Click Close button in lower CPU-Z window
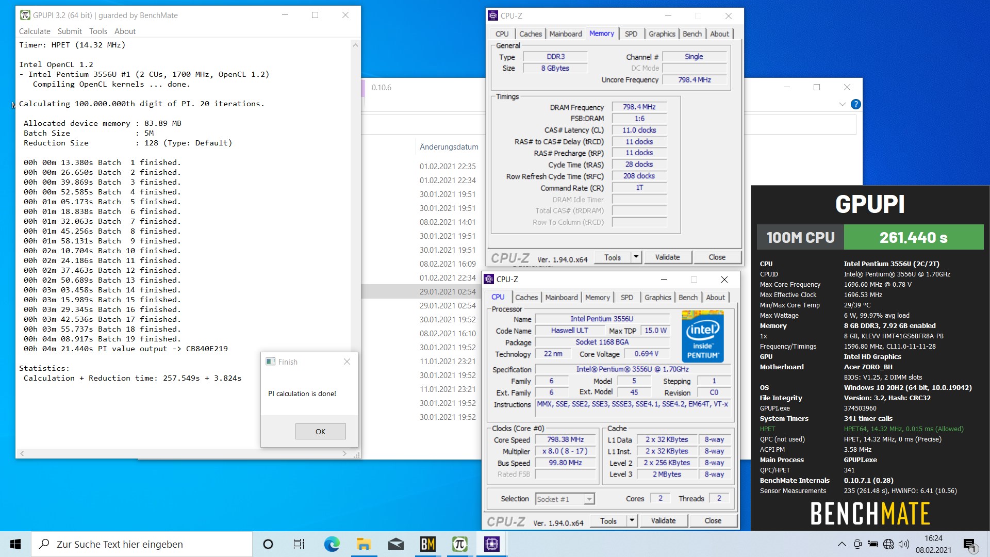This screenshot has height=557, width=990. pyautogui.click(x=713, y=521)
